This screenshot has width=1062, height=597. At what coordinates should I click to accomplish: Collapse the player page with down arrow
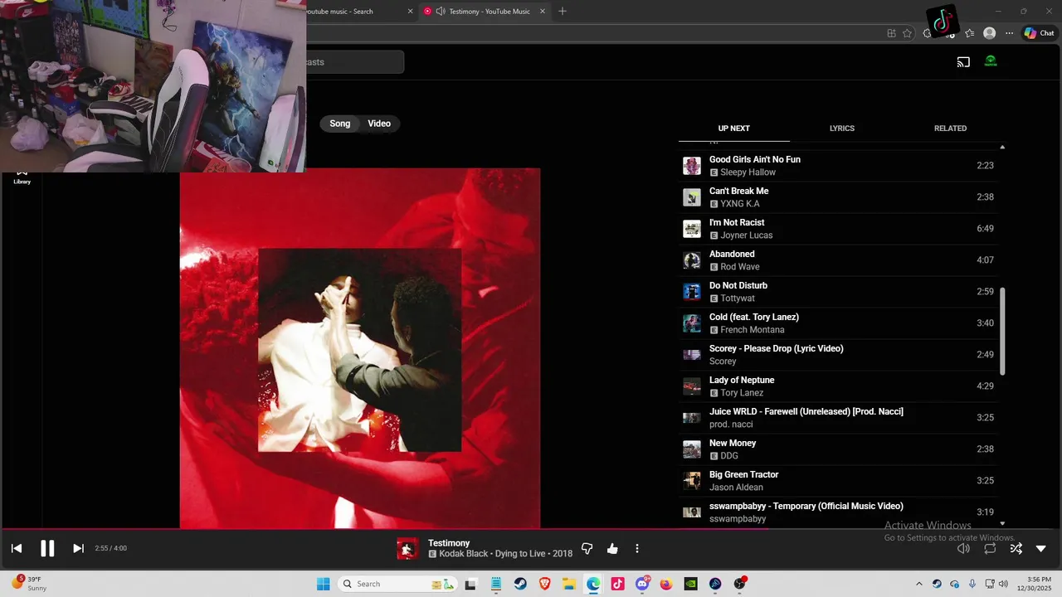tap(1041, 548)
